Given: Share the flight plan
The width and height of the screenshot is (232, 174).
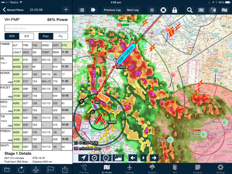Looking at the screenshot, I should click(x=65, y=170).
